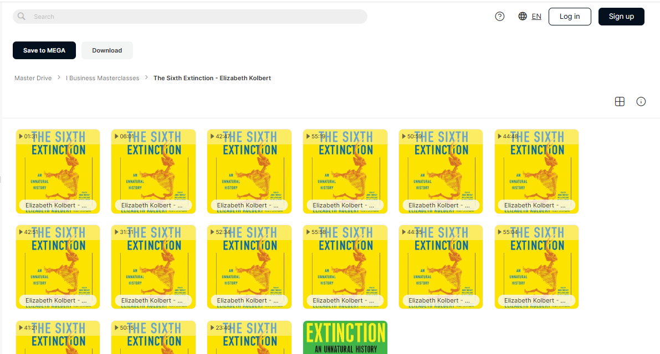The image size is (660, 354).
Task: Open the audio thumbnail with duration 50:15
Action: click(x=154, y=337)
